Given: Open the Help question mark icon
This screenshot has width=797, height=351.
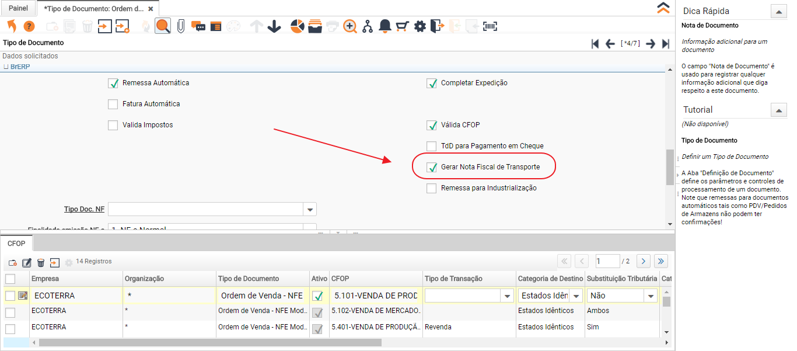Looking at the screenshot, I should pyautogui.click(x=29, y=26).
